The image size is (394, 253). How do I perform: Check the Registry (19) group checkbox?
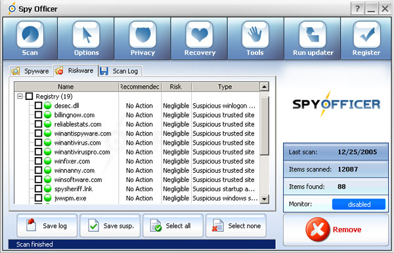[x=29, y=97]
